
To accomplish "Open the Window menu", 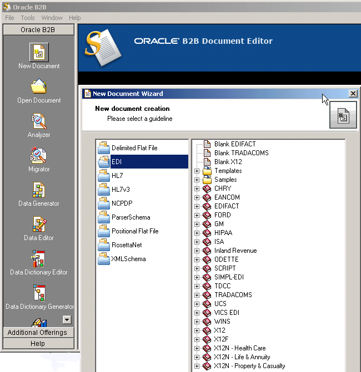I will click(52, 18).
